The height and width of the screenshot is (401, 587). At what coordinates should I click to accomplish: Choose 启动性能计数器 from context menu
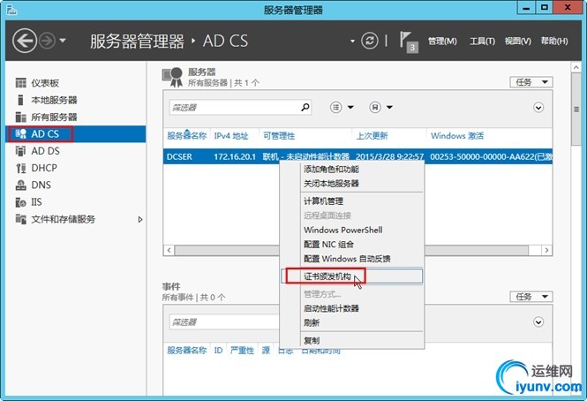coord(331,308)
